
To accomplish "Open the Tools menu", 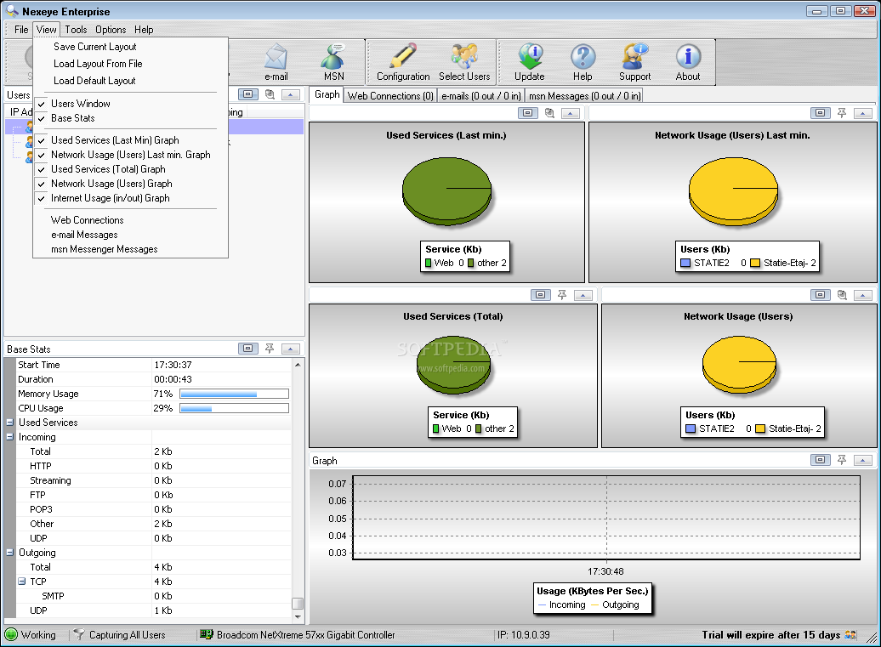I will pyautogui.click(x=76, y=29).
